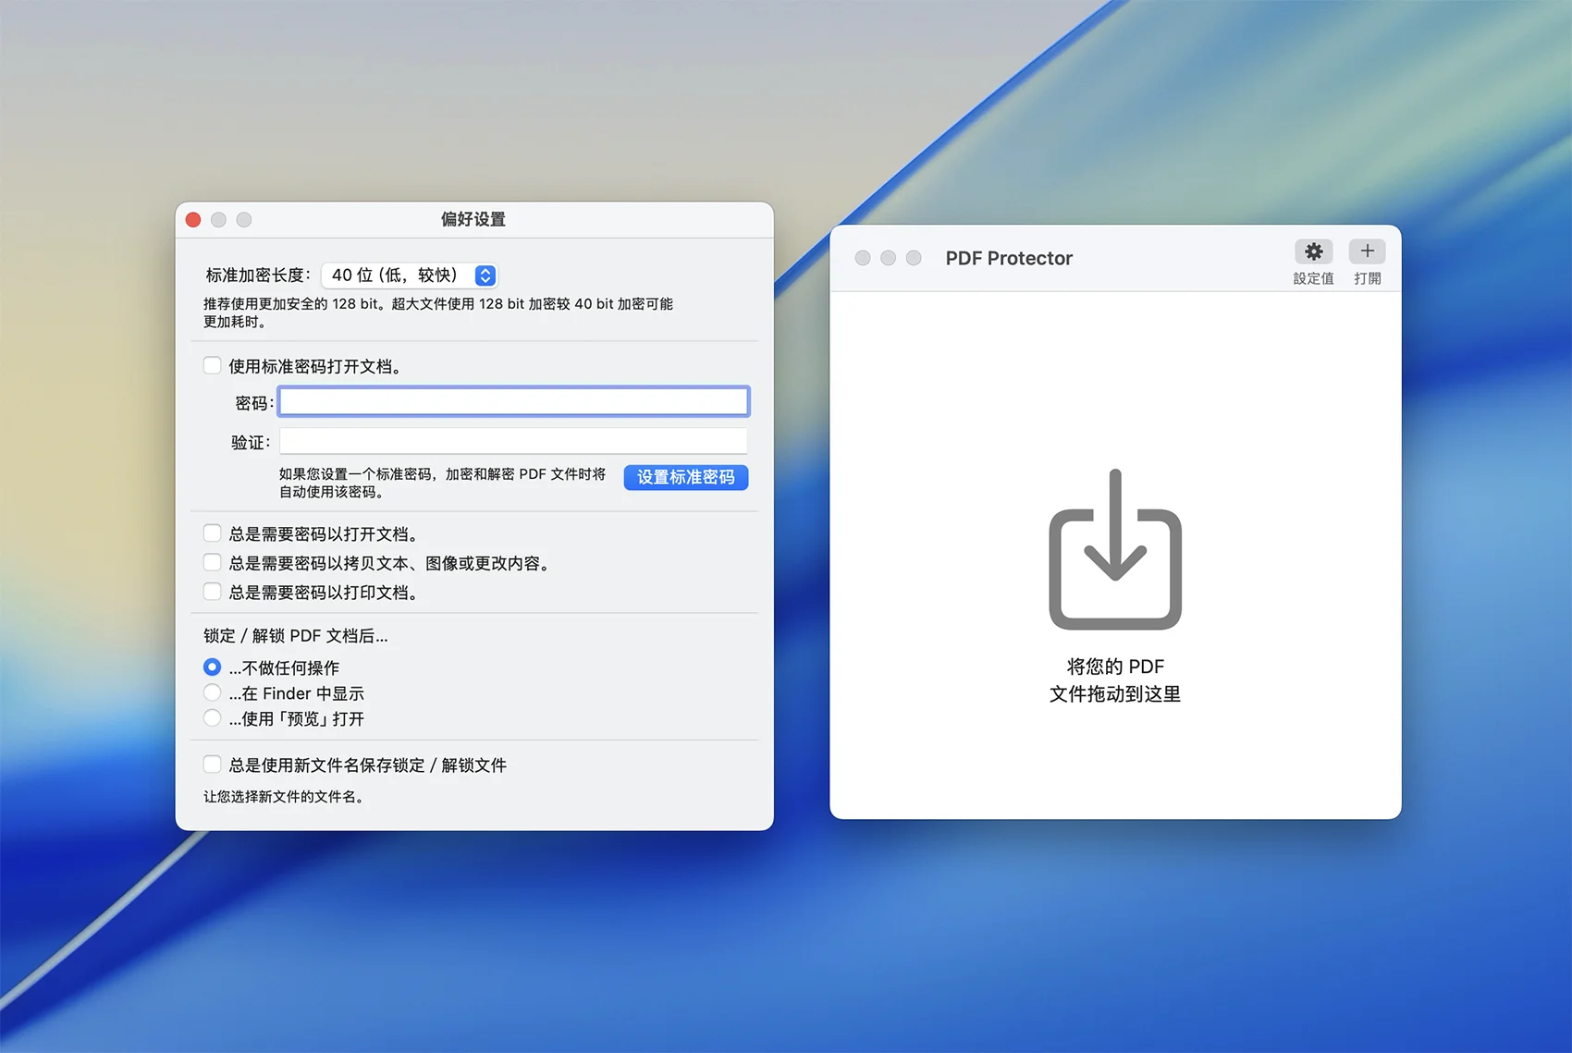Click the plus icon to open file
Viewport: 1572px width, 1053px height.
(1367, 251)
